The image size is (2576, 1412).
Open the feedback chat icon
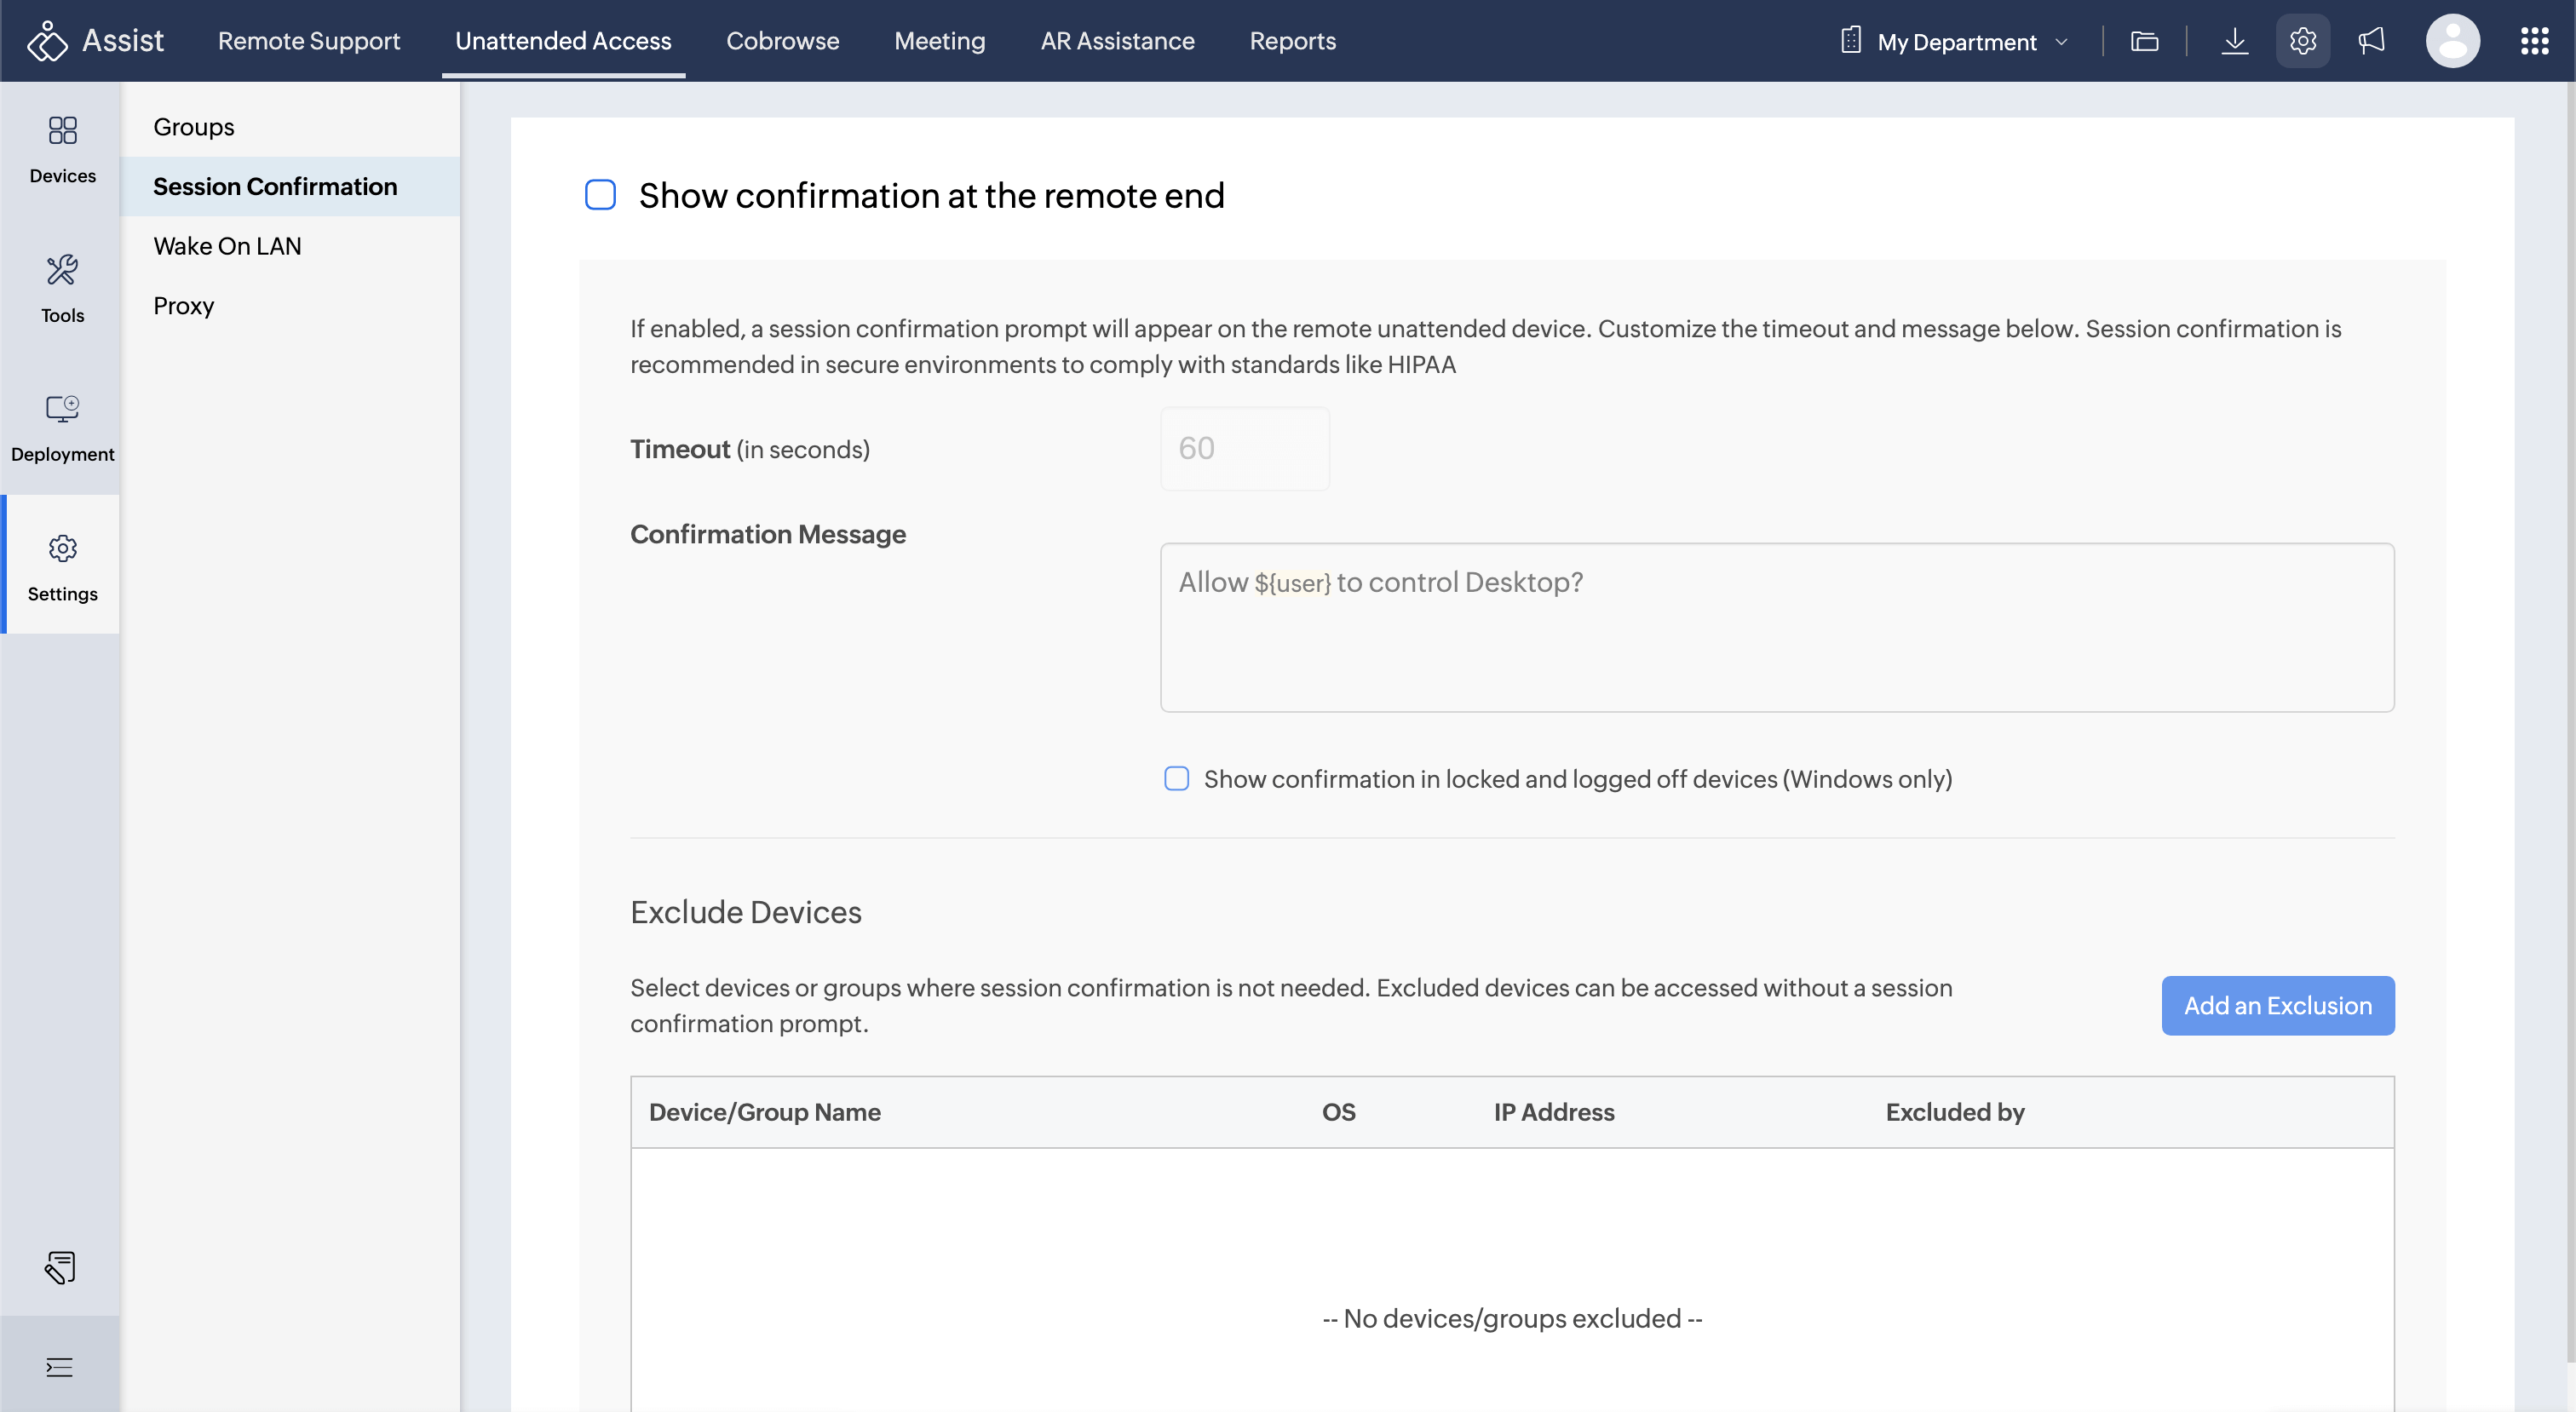pos(60,1267)
